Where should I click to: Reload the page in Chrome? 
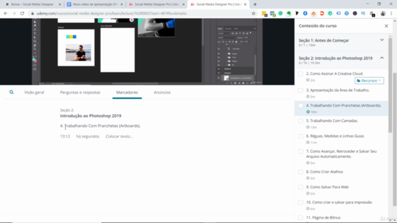point(22,14)
